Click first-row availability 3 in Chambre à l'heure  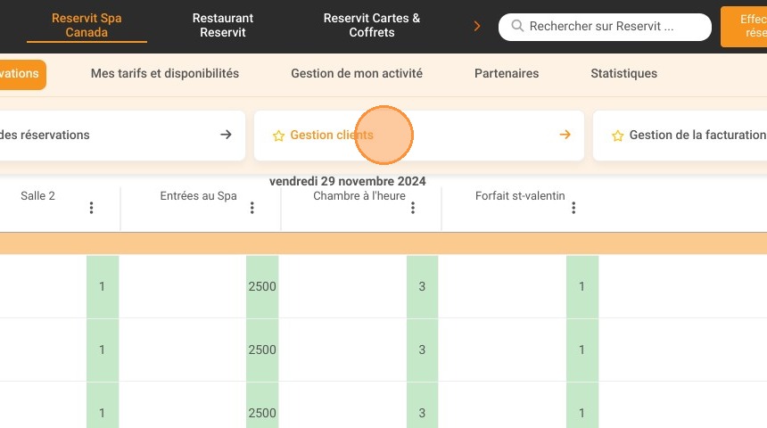(422, 286)
